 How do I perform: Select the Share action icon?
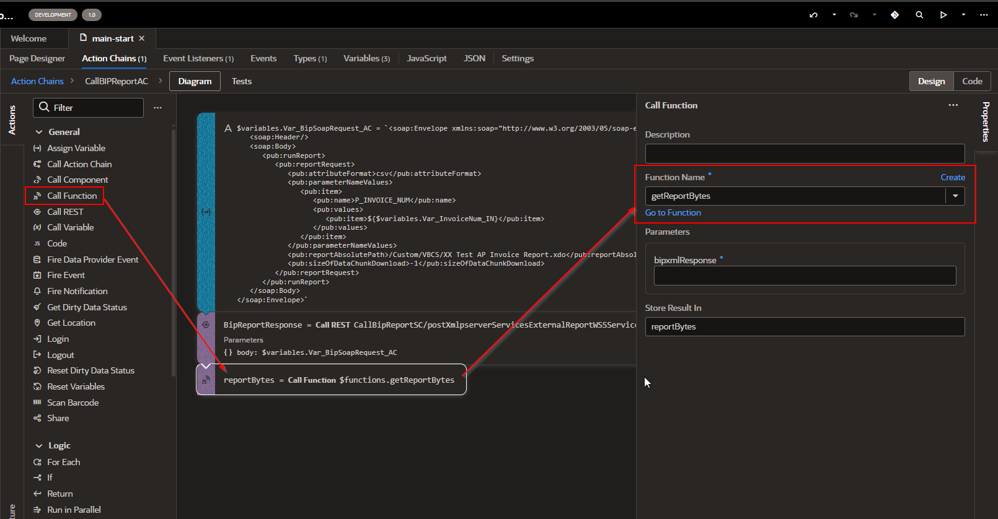[x=37, y=418]
